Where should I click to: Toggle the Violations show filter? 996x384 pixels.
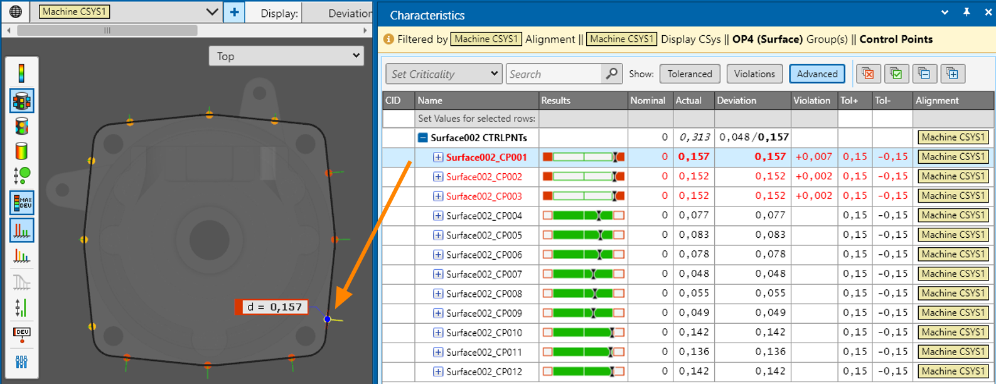(754, 74)
